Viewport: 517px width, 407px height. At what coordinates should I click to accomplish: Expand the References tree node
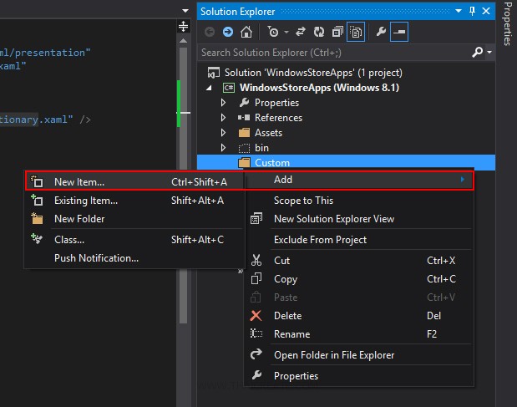click(x=223, y=117)
